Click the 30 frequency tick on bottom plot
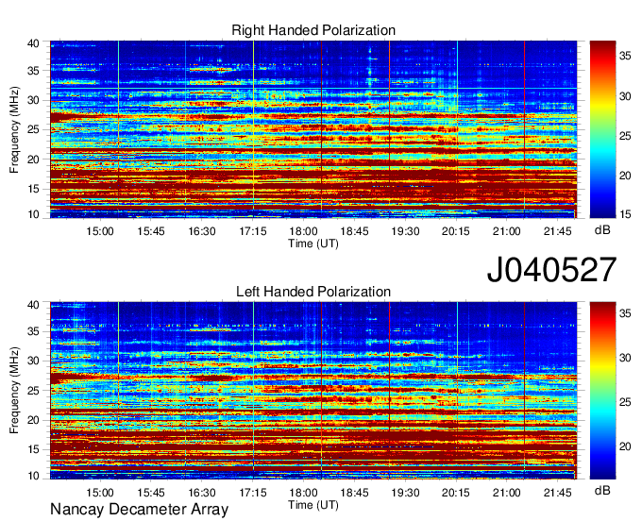This screenshot has height=521, width=642. pos(33,361)
